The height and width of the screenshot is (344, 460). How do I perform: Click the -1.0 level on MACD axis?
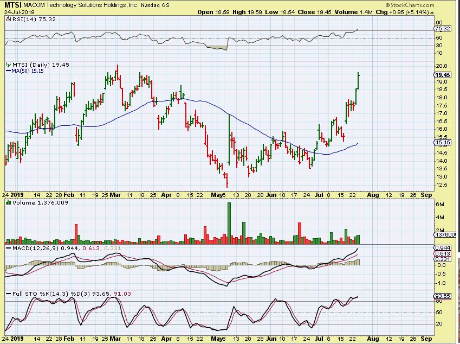pos(441,283)
